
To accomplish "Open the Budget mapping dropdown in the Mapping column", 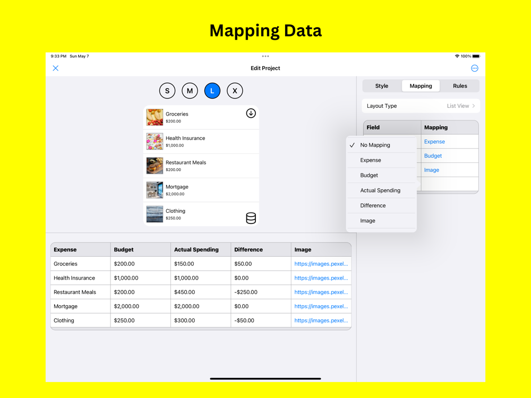I will click(450, 155).
